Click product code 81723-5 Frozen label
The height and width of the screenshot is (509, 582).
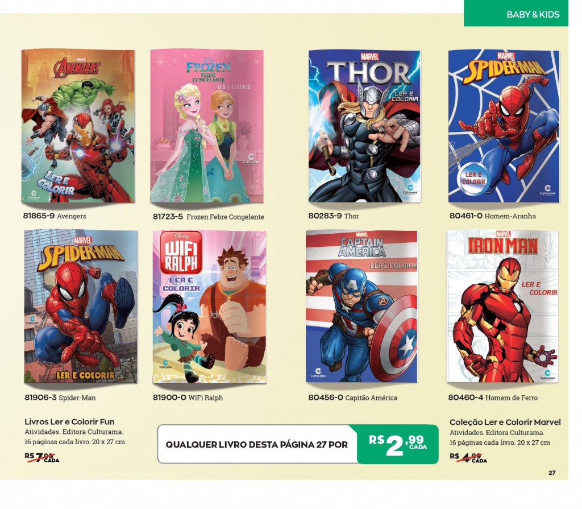[208, 217]
